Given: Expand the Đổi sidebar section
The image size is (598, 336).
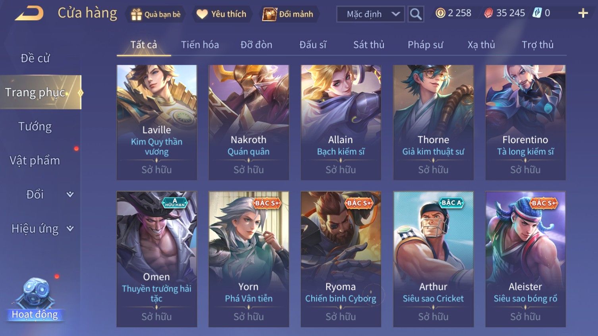Looking at the screenshot, I should (x=70, y=194).
